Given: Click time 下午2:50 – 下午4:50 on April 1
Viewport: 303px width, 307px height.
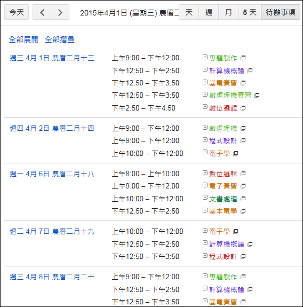Looking at the screenshot, I should tap(143, 108).
